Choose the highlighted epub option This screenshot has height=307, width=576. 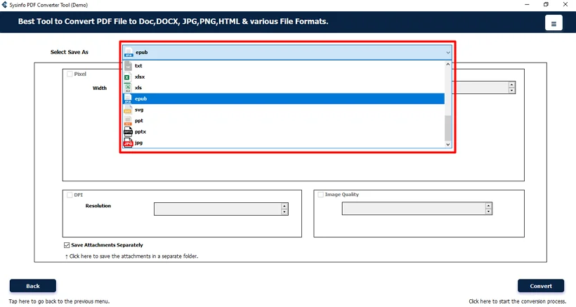point(283,98)
